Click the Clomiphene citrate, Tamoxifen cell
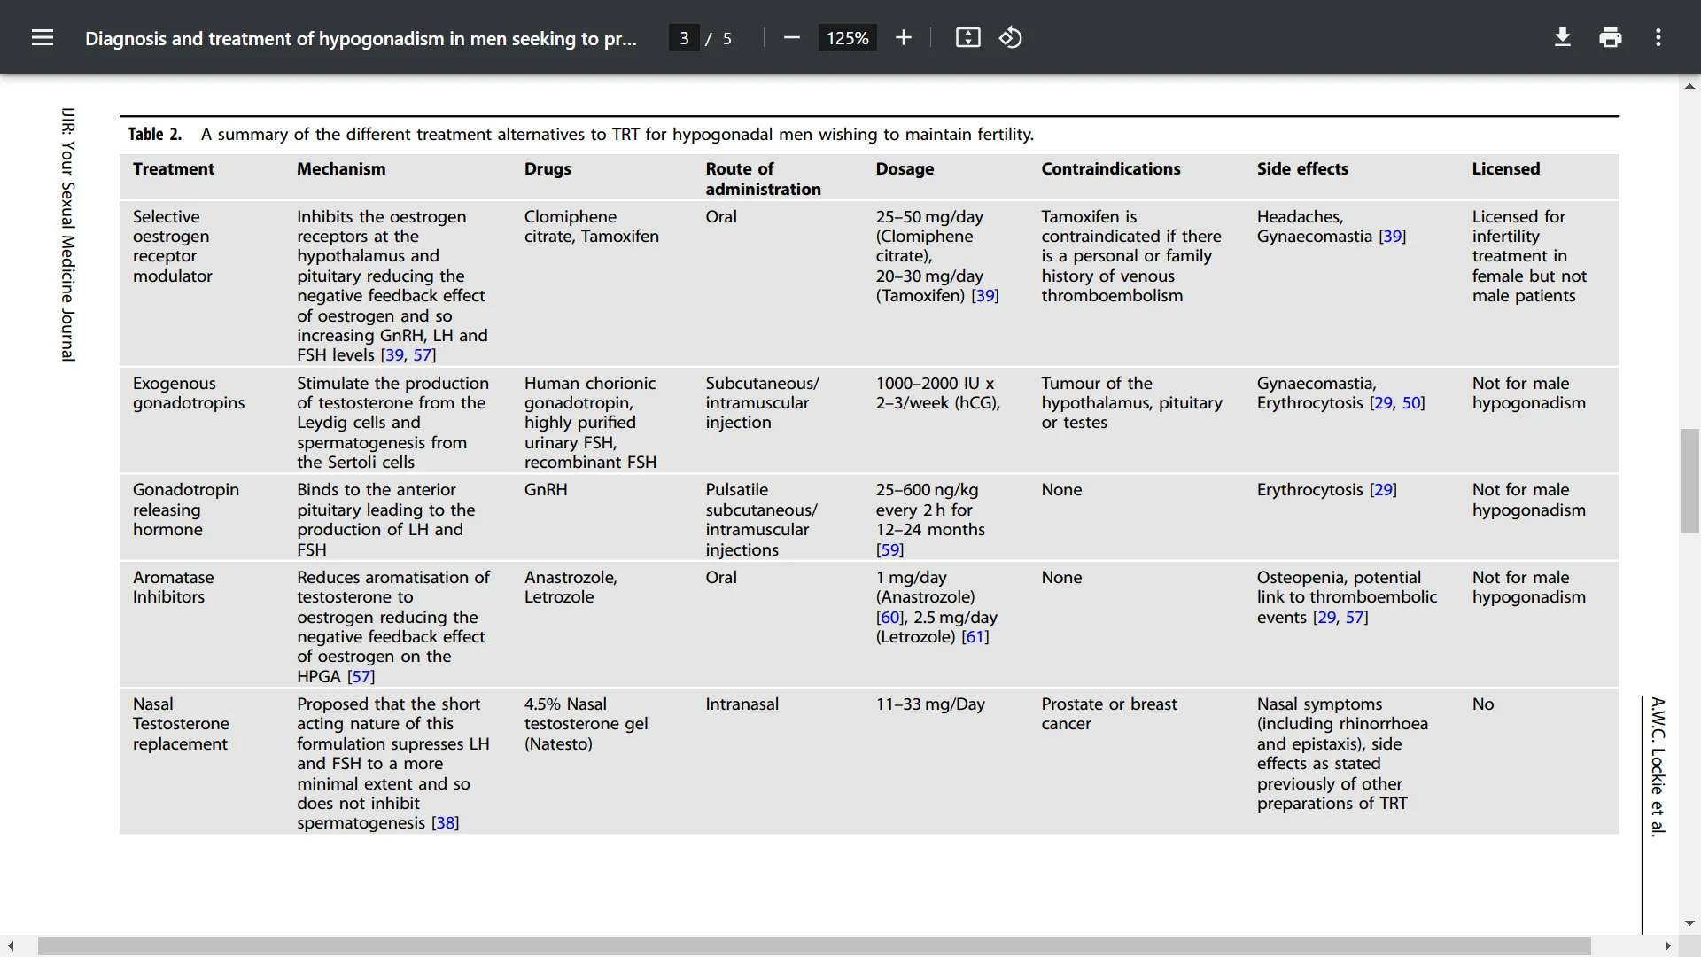 click(592, 227)
